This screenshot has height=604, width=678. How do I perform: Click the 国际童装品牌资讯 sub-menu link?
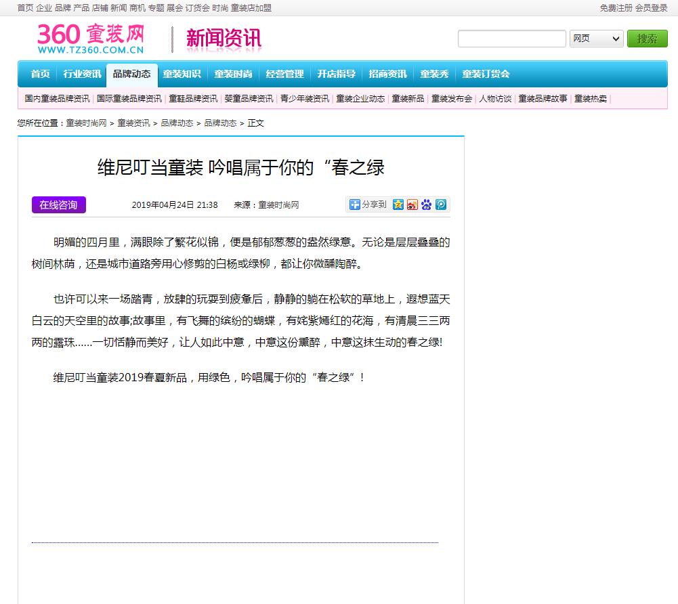click(129, 99)
